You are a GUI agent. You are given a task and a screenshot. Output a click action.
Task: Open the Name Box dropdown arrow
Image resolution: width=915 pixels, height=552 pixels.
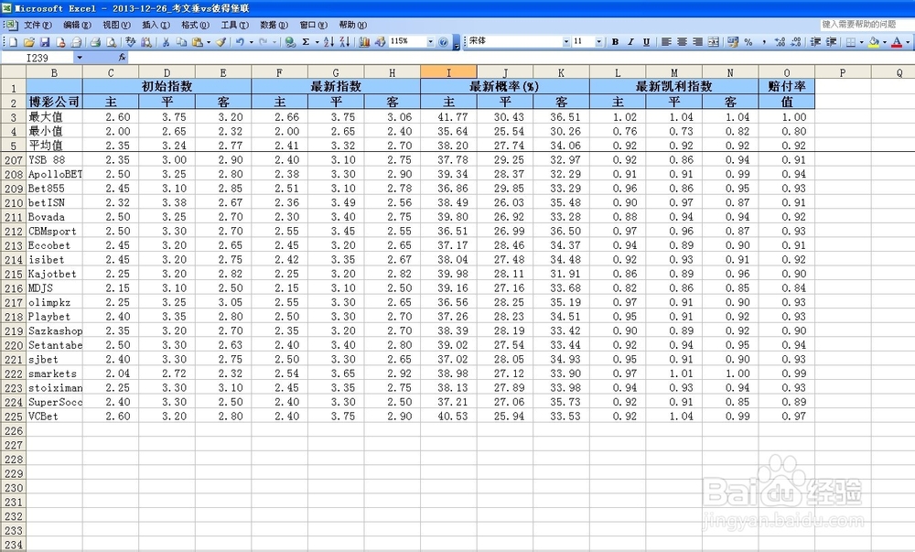point(80,58)
